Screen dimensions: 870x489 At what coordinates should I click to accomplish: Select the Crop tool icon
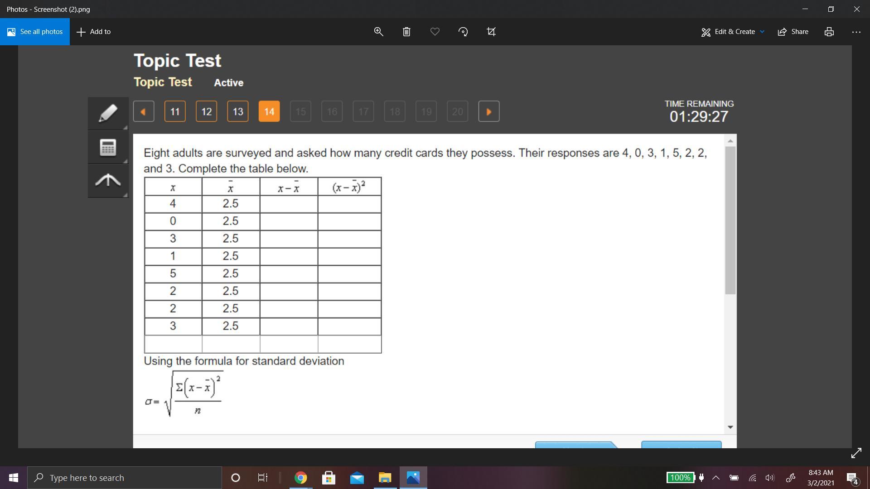[x=491, y=32]
